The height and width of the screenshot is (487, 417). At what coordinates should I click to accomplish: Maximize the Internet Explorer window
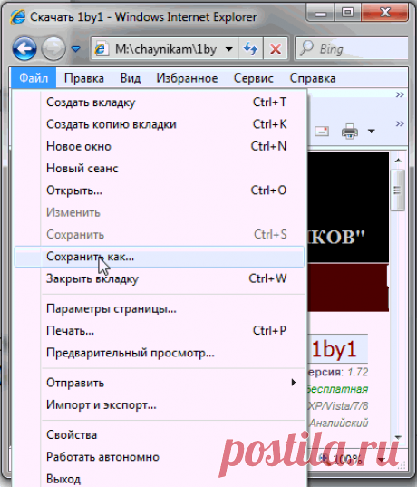[x=347, y=13]
